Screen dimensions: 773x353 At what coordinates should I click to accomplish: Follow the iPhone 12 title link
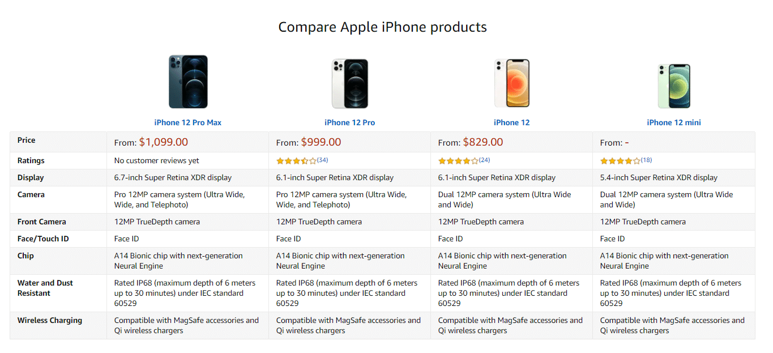coord(512,122)
